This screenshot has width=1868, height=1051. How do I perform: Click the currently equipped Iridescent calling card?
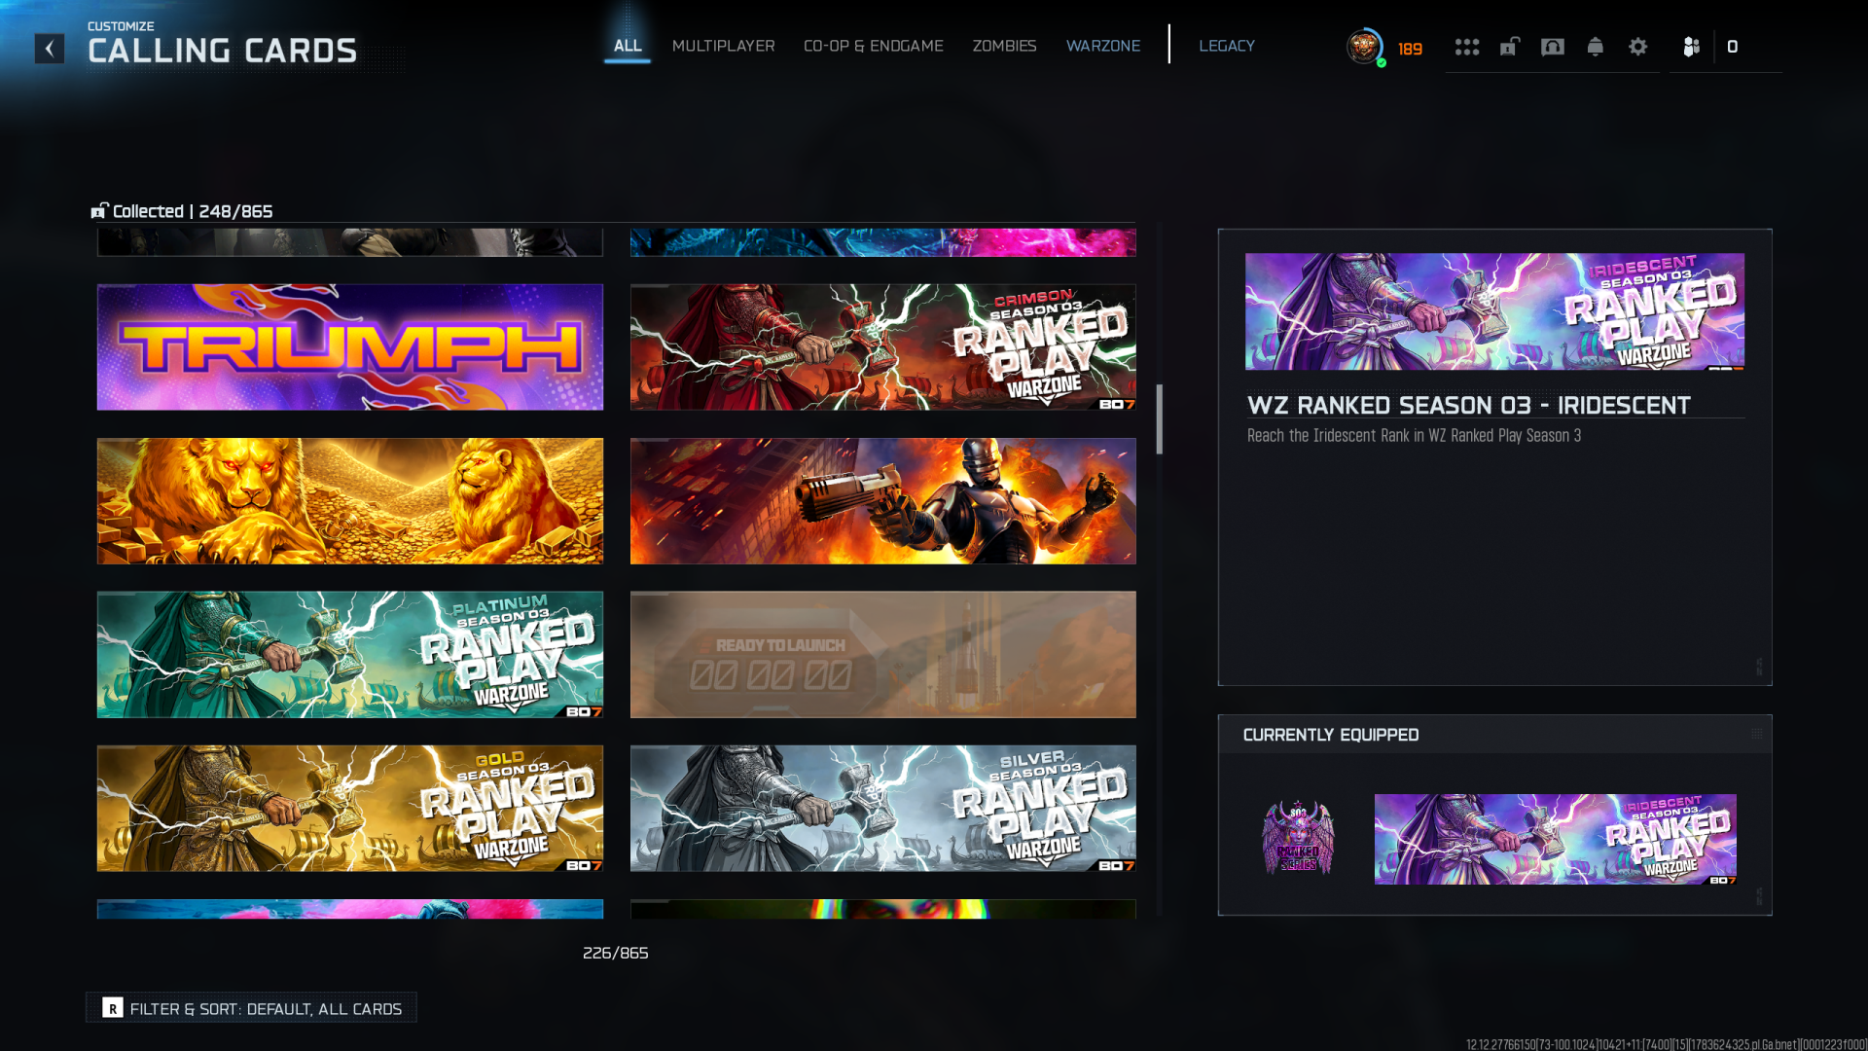tap(1555, 839)
